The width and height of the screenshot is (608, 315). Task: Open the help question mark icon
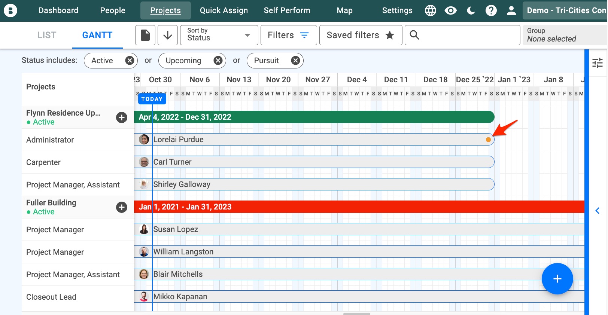tap(491, 10)
